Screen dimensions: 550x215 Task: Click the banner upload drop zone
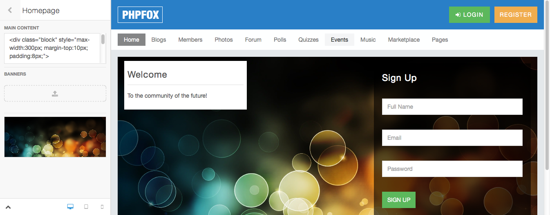point(55,94)
